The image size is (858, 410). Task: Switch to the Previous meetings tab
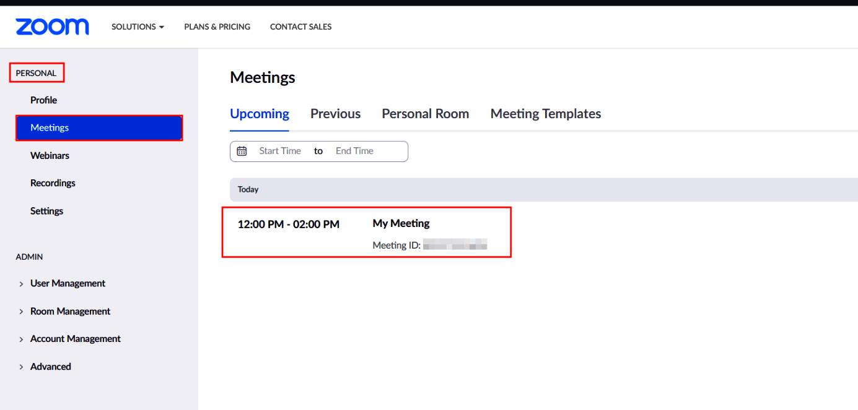point(335,113)
